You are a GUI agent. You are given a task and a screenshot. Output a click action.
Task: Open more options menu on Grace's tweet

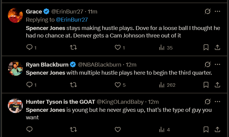click(217, 11)
